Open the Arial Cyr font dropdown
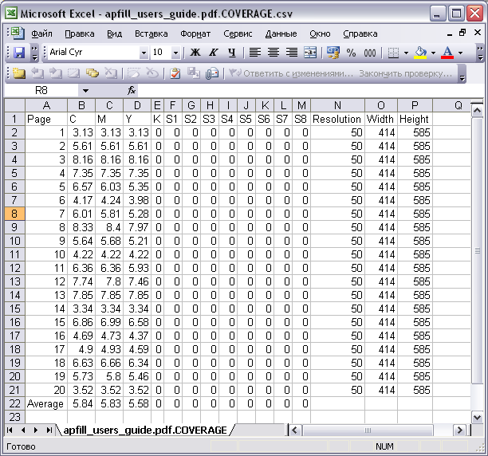This screenshot has height=456, width=488. click(x=144, y=53)
